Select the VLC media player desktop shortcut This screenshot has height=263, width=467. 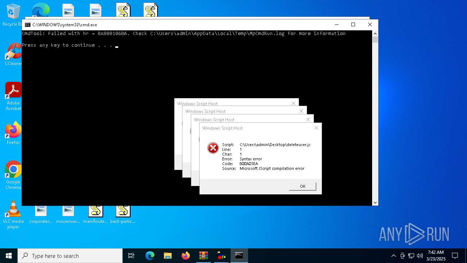(13, 215)
